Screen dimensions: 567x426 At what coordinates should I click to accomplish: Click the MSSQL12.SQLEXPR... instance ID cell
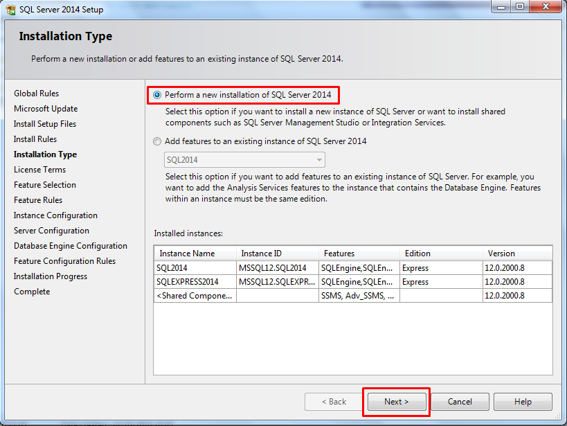(278, 282)
